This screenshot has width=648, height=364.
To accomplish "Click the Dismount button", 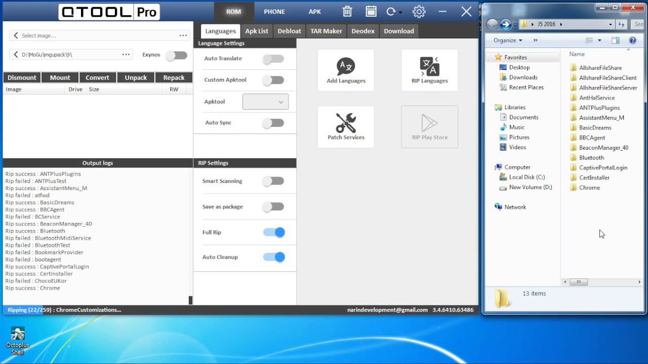I will 22,78.
